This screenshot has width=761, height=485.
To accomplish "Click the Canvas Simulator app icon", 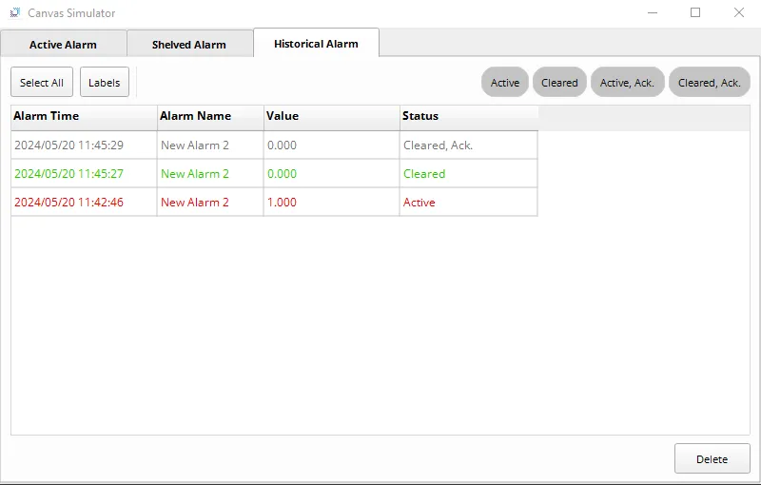I will 15,13.
